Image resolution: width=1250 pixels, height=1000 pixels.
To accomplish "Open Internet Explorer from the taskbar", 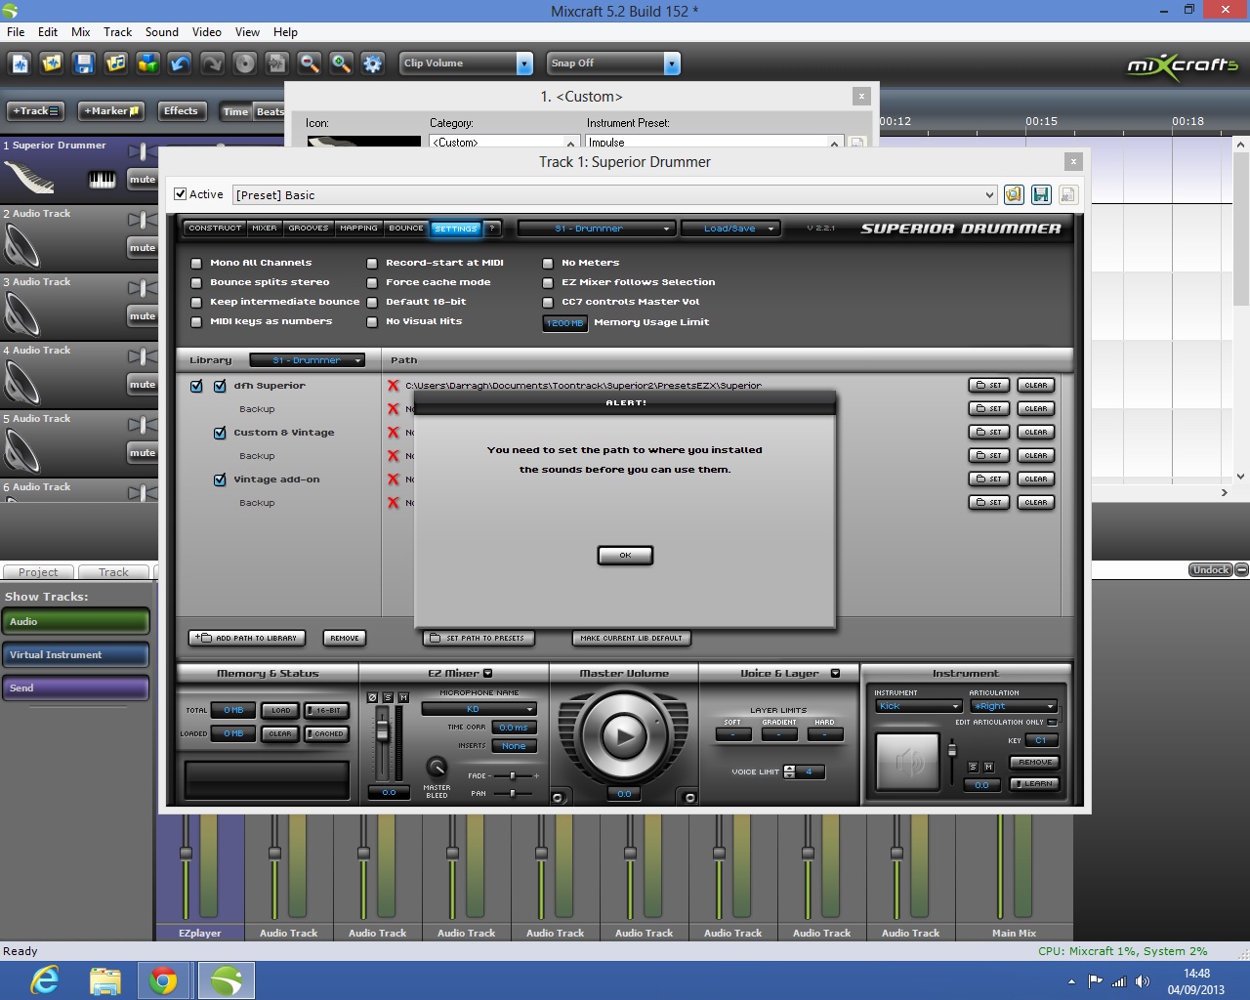I will 44,980.
